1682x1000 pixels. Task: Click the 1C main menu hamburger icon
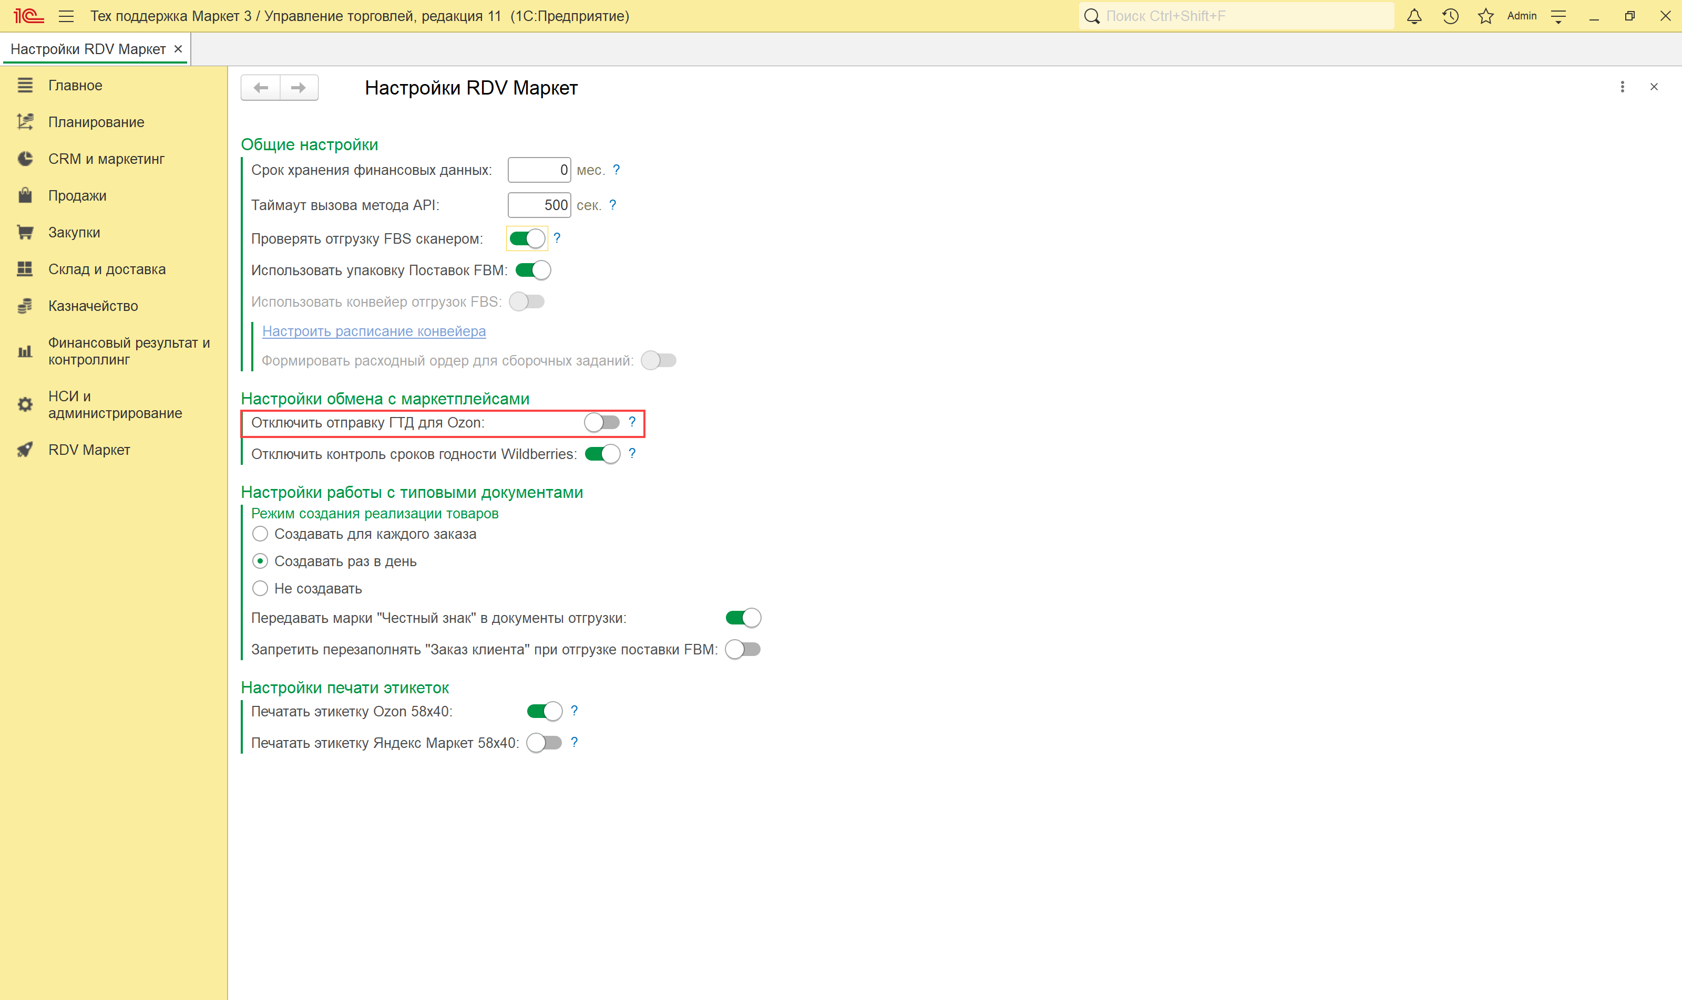point(66,16)
